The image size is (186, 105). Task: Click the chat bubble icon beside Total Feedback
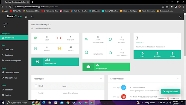coord(110,39)
